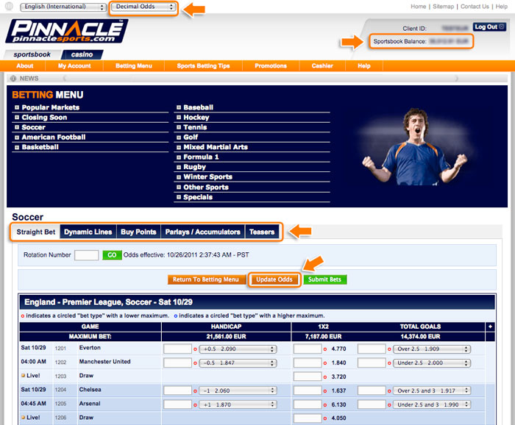Click the Pinnacle Sports logo
The height and width of the screenshot is (425, 515).
click(67, 31)
